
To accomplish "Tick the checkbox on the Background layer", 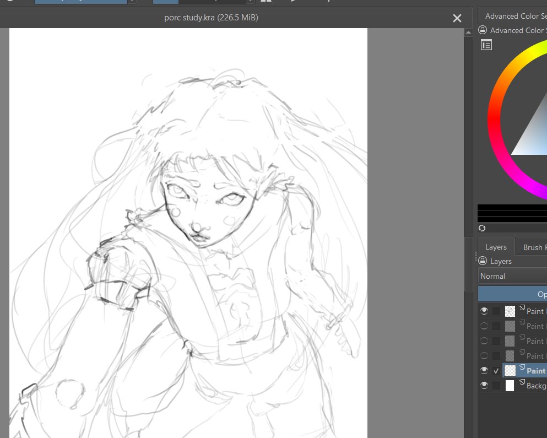I will point(496,386).
